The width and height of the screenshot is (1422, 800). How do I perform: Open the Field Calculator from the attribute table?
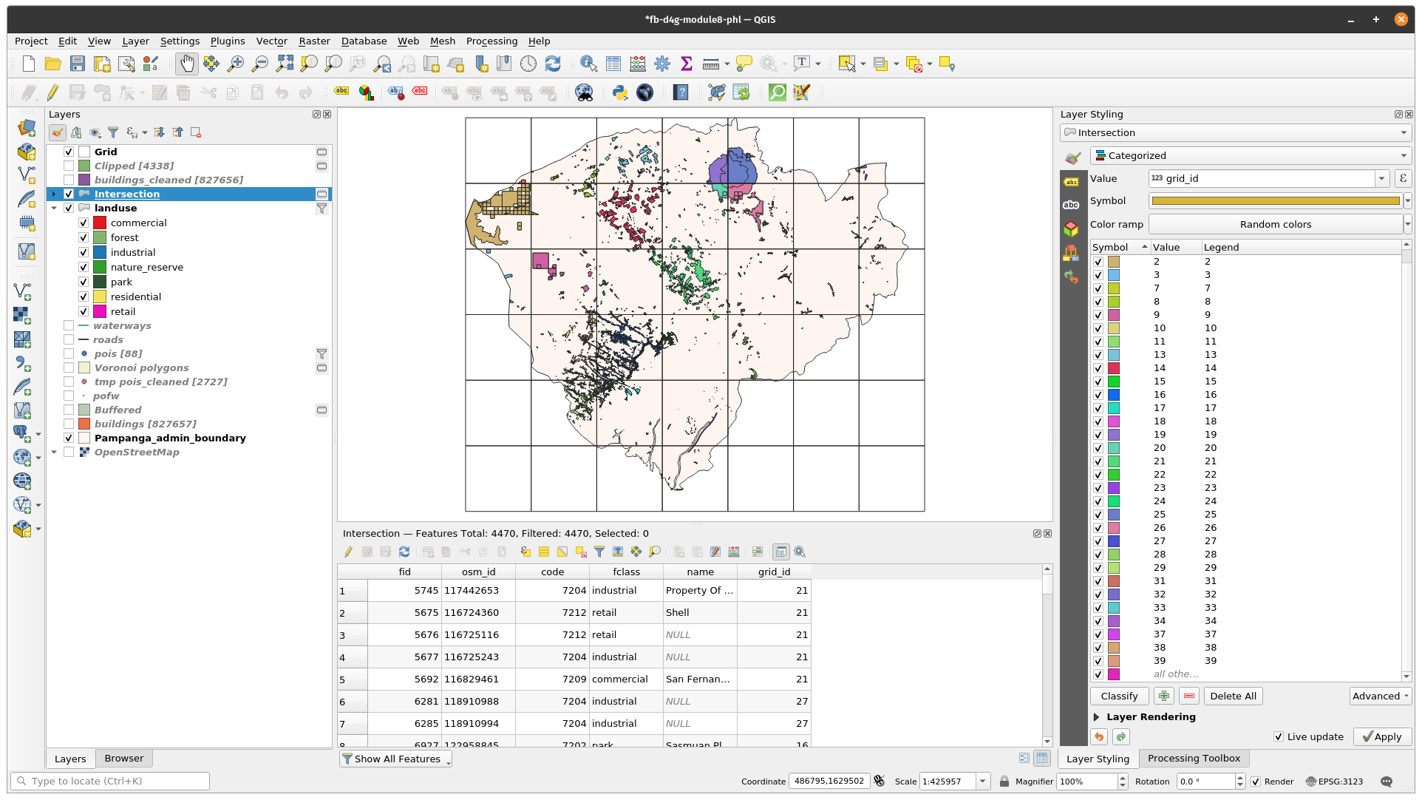[734, 552]
